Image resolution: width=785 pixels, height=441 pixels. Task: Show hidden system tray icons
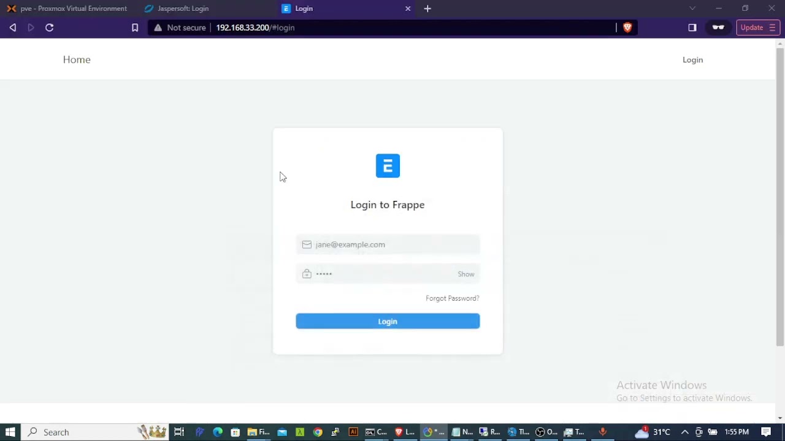pyautogui.click(x=684, y=432)
